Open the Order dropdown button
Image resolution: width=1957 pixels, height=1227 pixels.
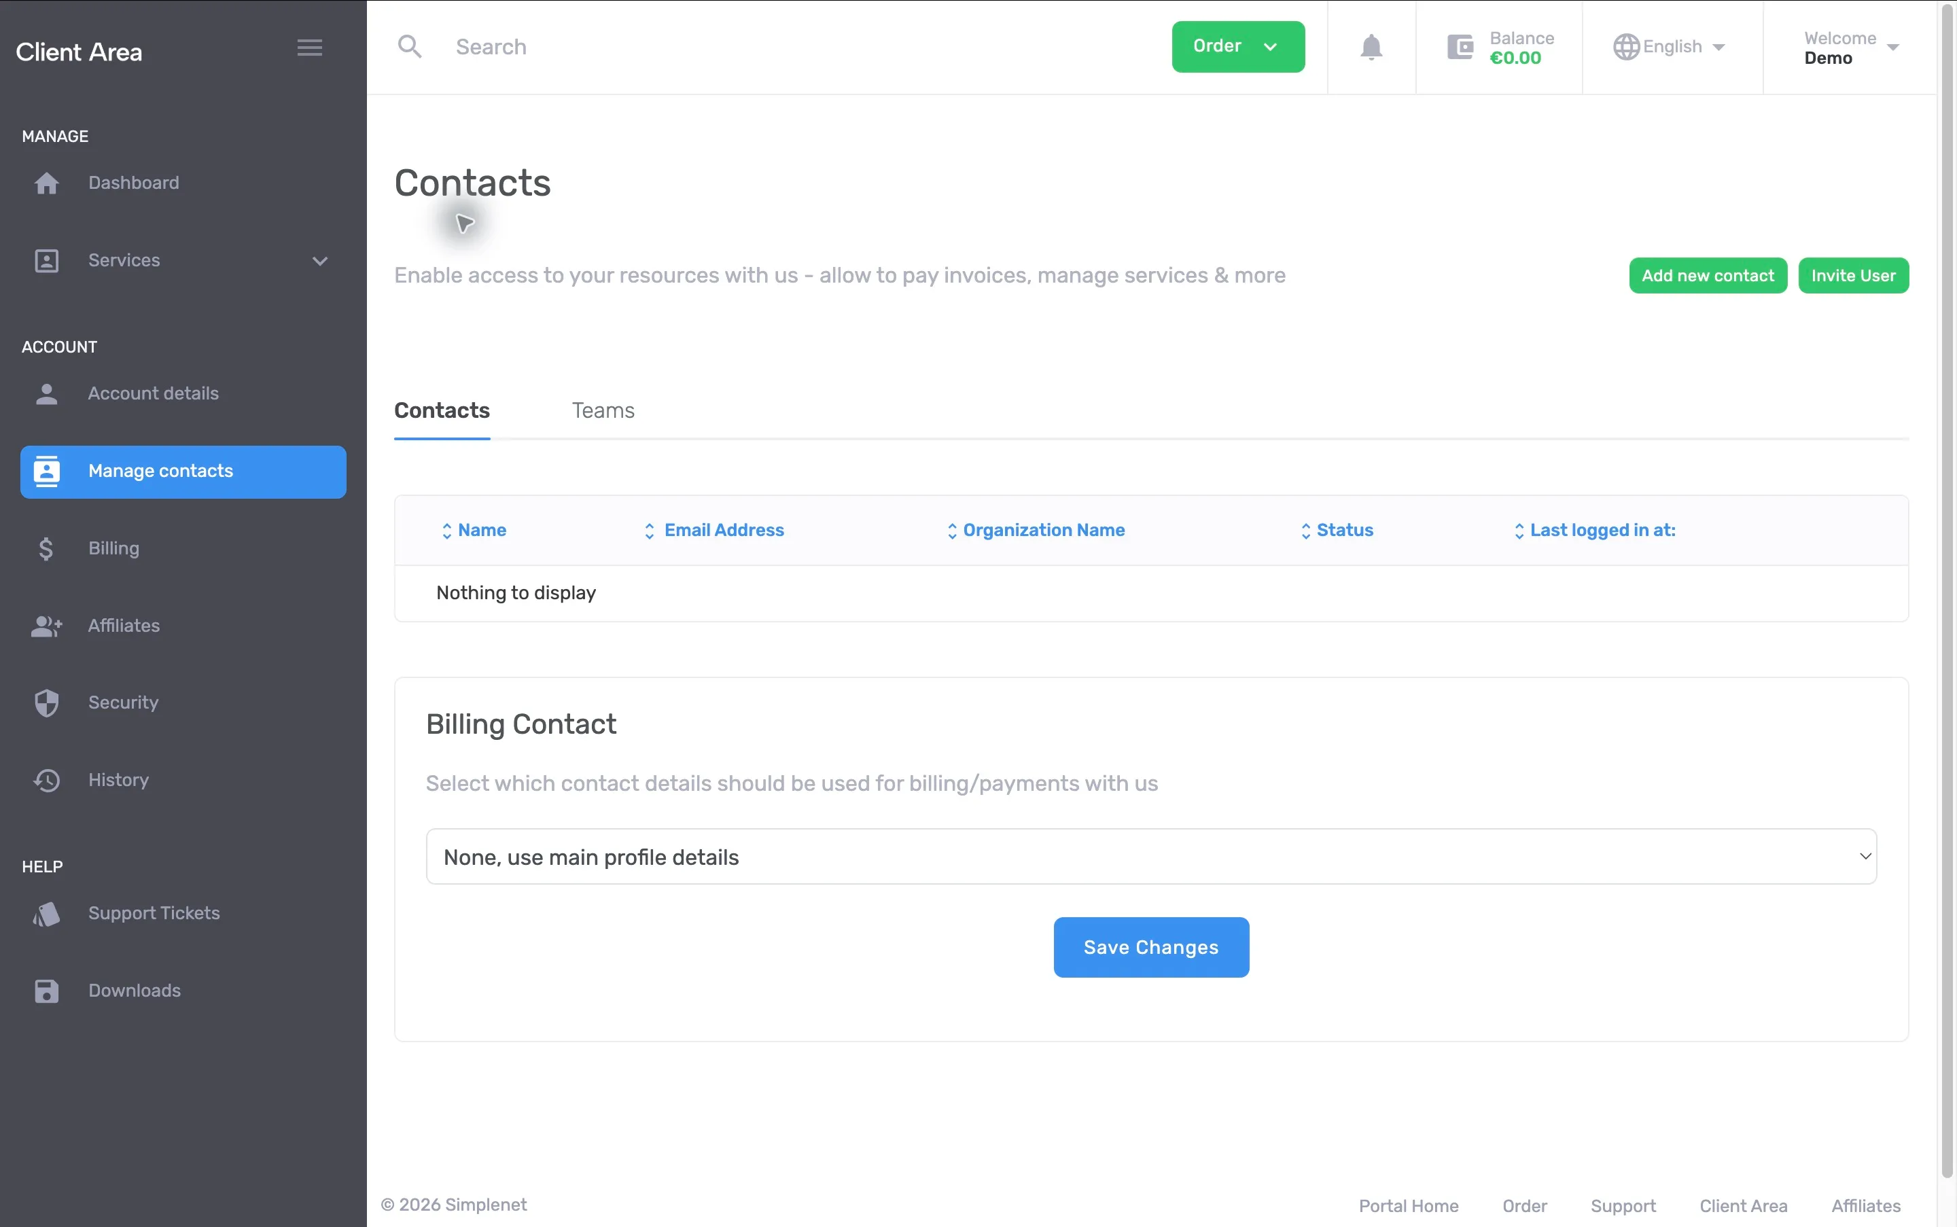click(x=1238, y=47)
